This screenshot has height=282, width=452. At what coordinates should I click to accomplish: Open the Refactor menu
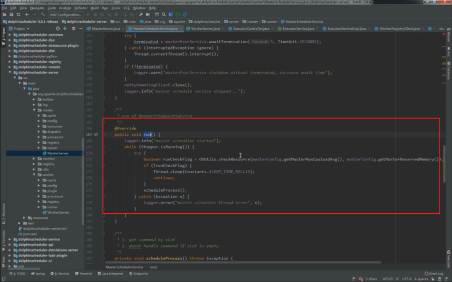(81, 8)
